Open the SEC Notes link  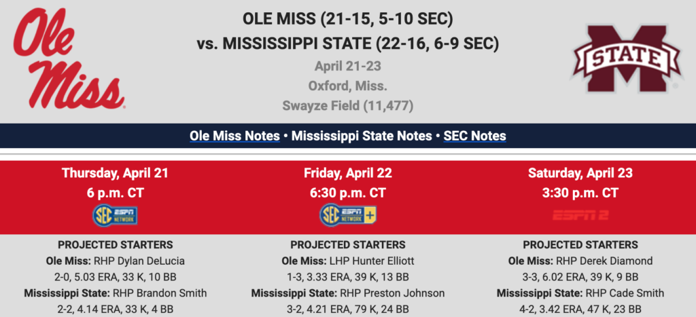[475, 136]
